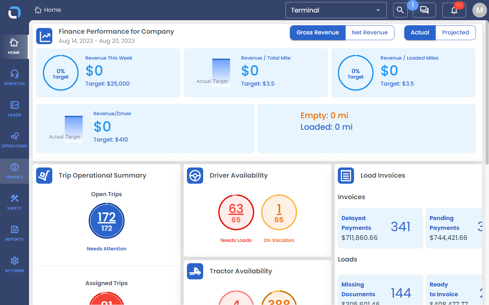Image resolution: width=489 pixels, height=305 pixels.
Task: Click the Driver Availability steering wheel icon
Action: click(195, 176)
